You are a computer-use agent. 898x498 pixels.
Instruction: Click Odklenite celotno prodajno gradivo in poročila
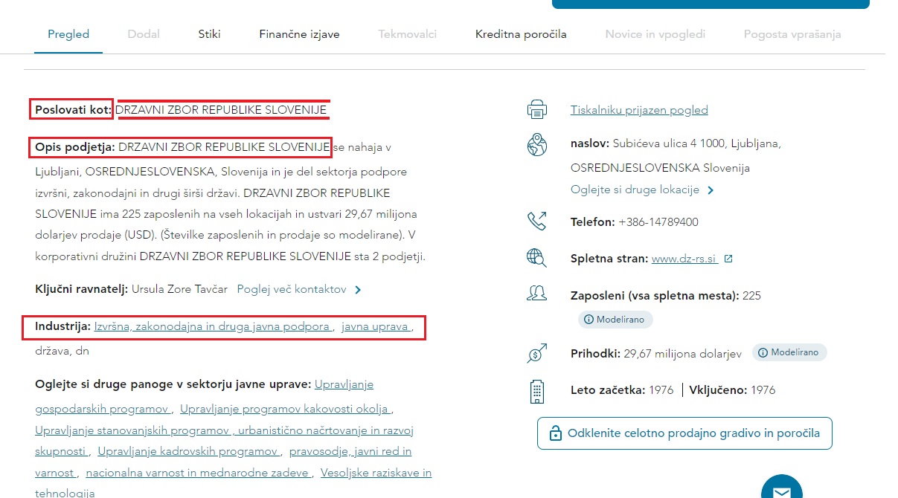click(x=684, y=433)
